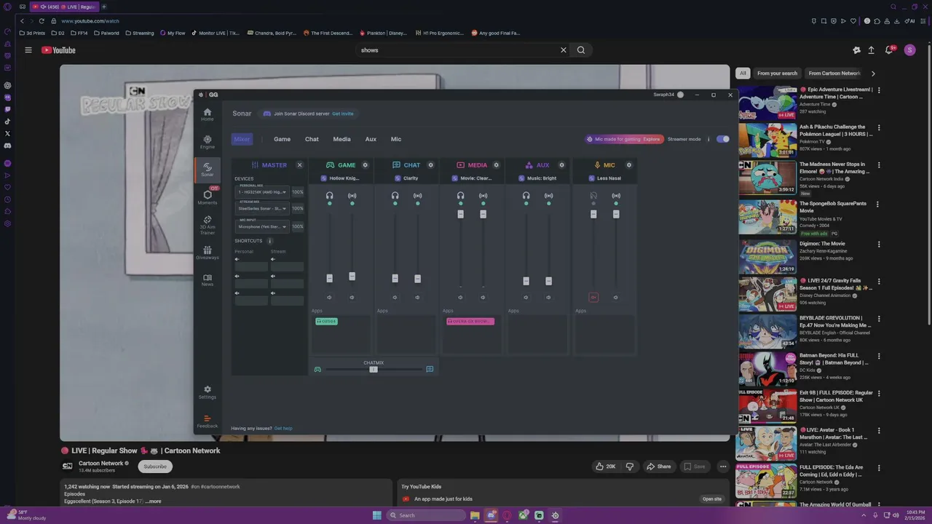Screen dimensions: 932x524
Task: Like the video with 20K likes
Action: pyautogui.click(x=605, y=467)
